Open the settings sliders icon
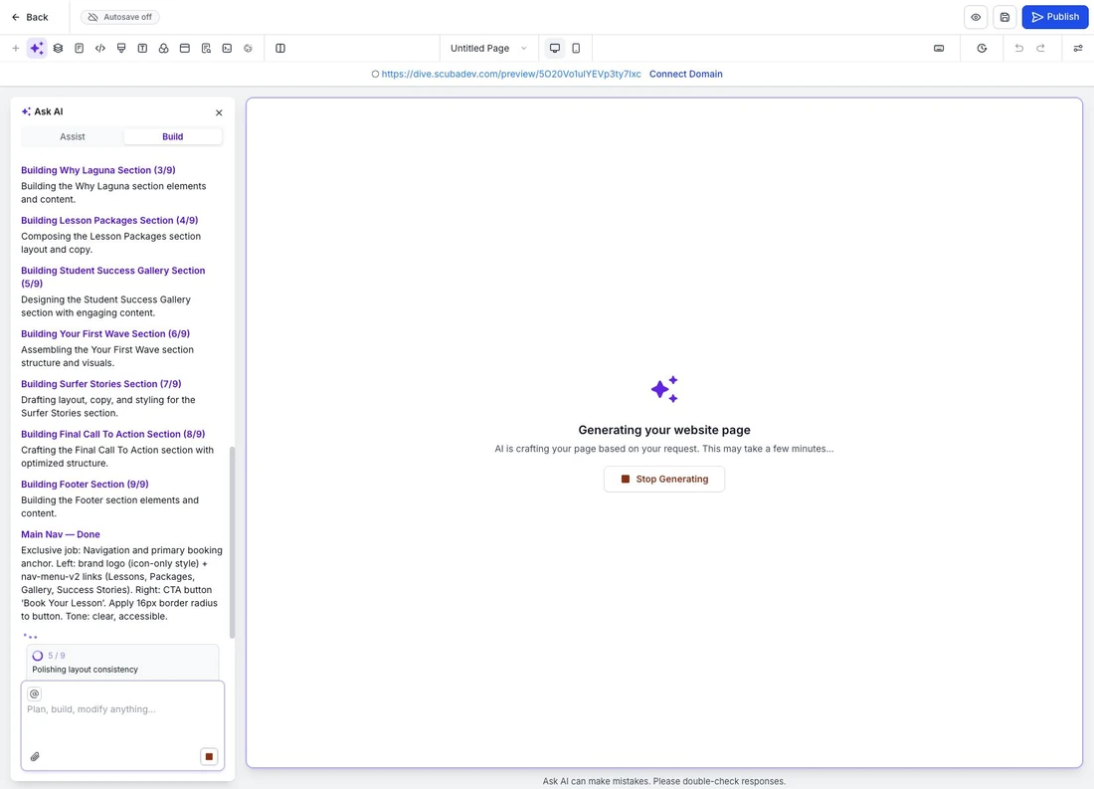The height and width of the screenshot is (789, 1094). click(1078, 48)
